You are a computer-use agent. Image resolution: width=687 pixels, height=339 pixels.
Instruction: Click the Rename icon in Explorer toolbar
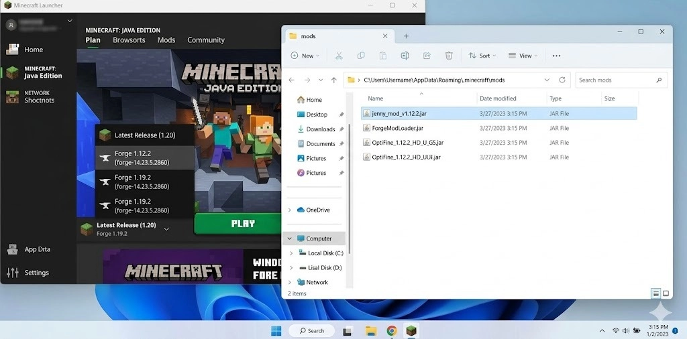[405, 56]
